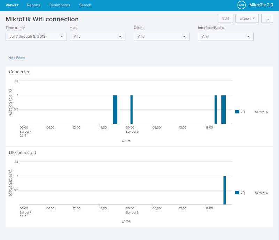Click the first bar in Connected chart
The image size is (279, 240).
(x=115, y=109)
